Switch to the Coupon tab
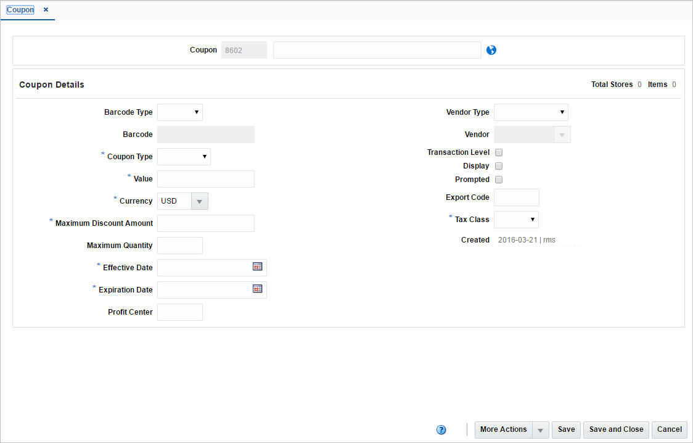The height and width of the screenshot is (443, 693). [x=20, y=10]
